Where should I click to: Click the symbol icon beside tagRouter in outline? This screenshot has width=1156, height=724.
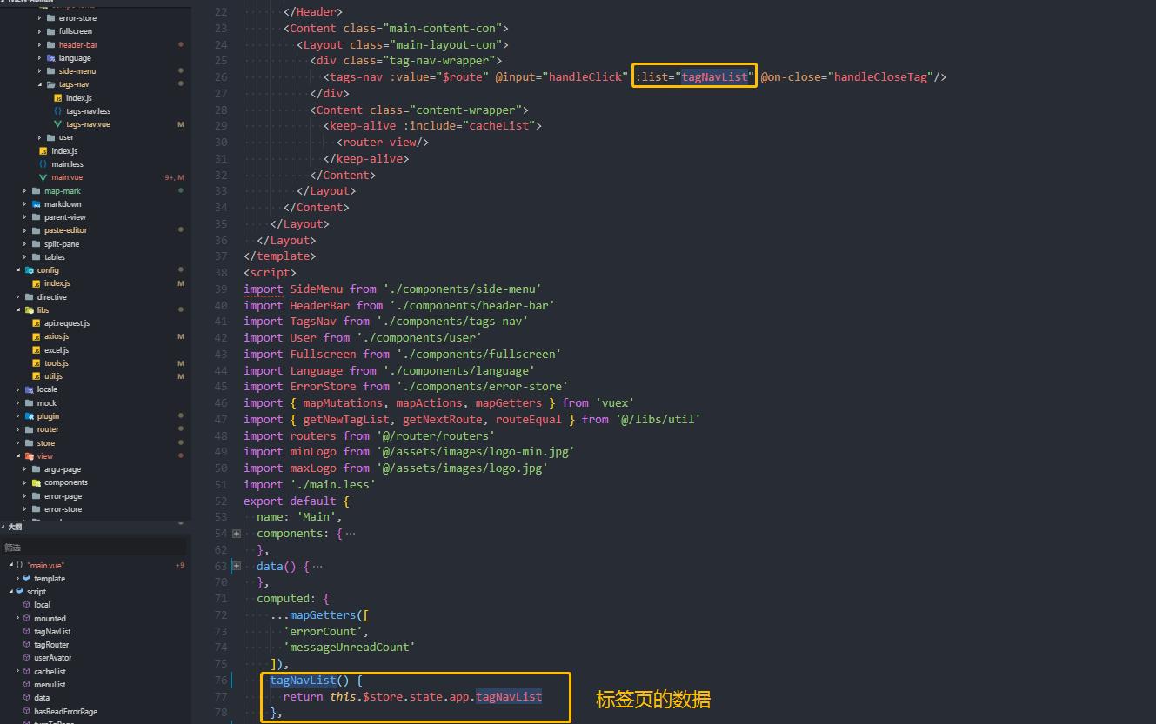[26, 645]
